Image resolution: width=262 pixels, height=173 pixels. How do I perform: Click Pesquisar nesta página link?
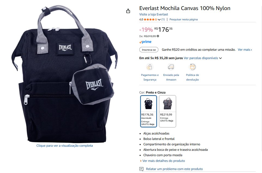click(183, 20)
